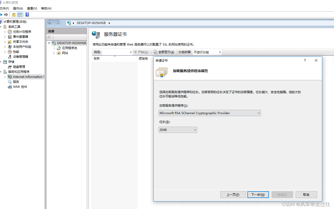Click the Disk Management icon

pos(10,67)
